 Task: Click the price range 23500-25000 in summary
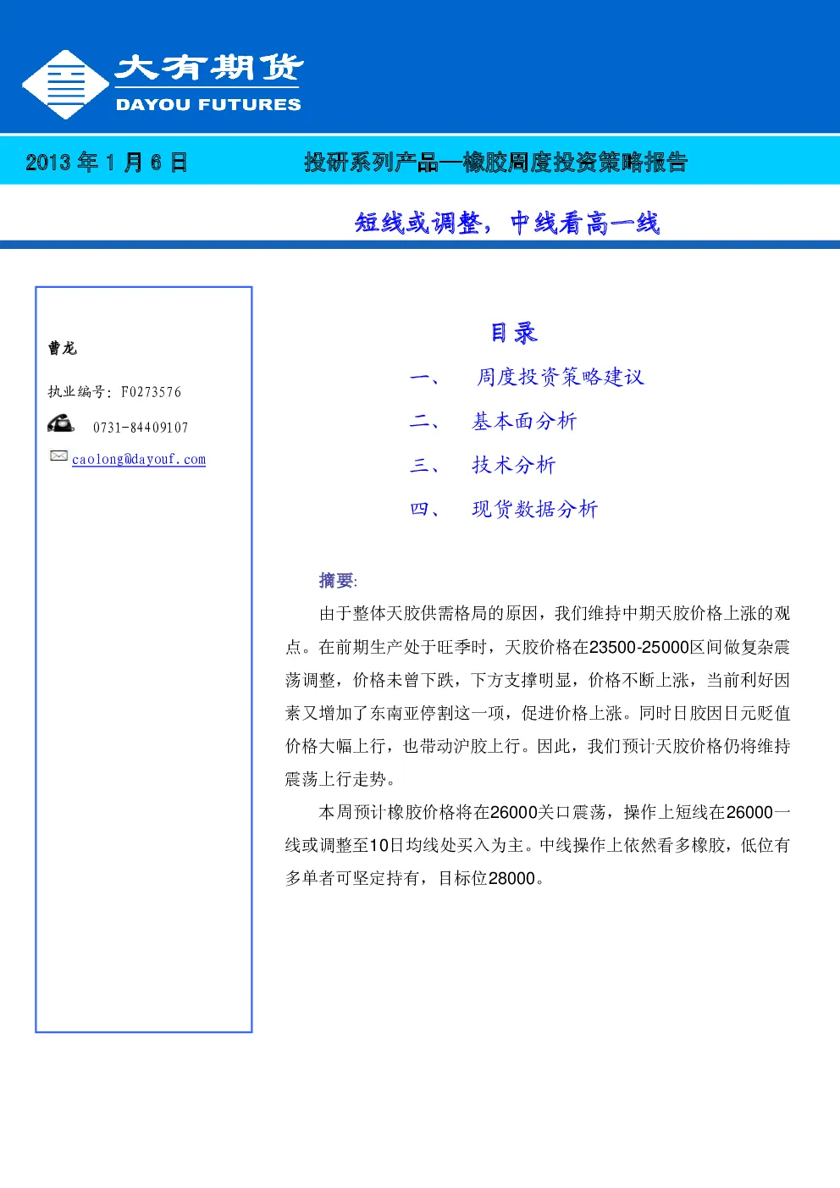point(639,647)
